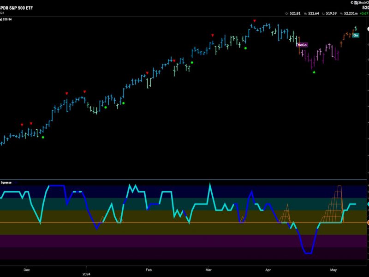Click the low value 519.59
Screen dimensions: 369x277
pyautogui.click(x=331, y=13)
